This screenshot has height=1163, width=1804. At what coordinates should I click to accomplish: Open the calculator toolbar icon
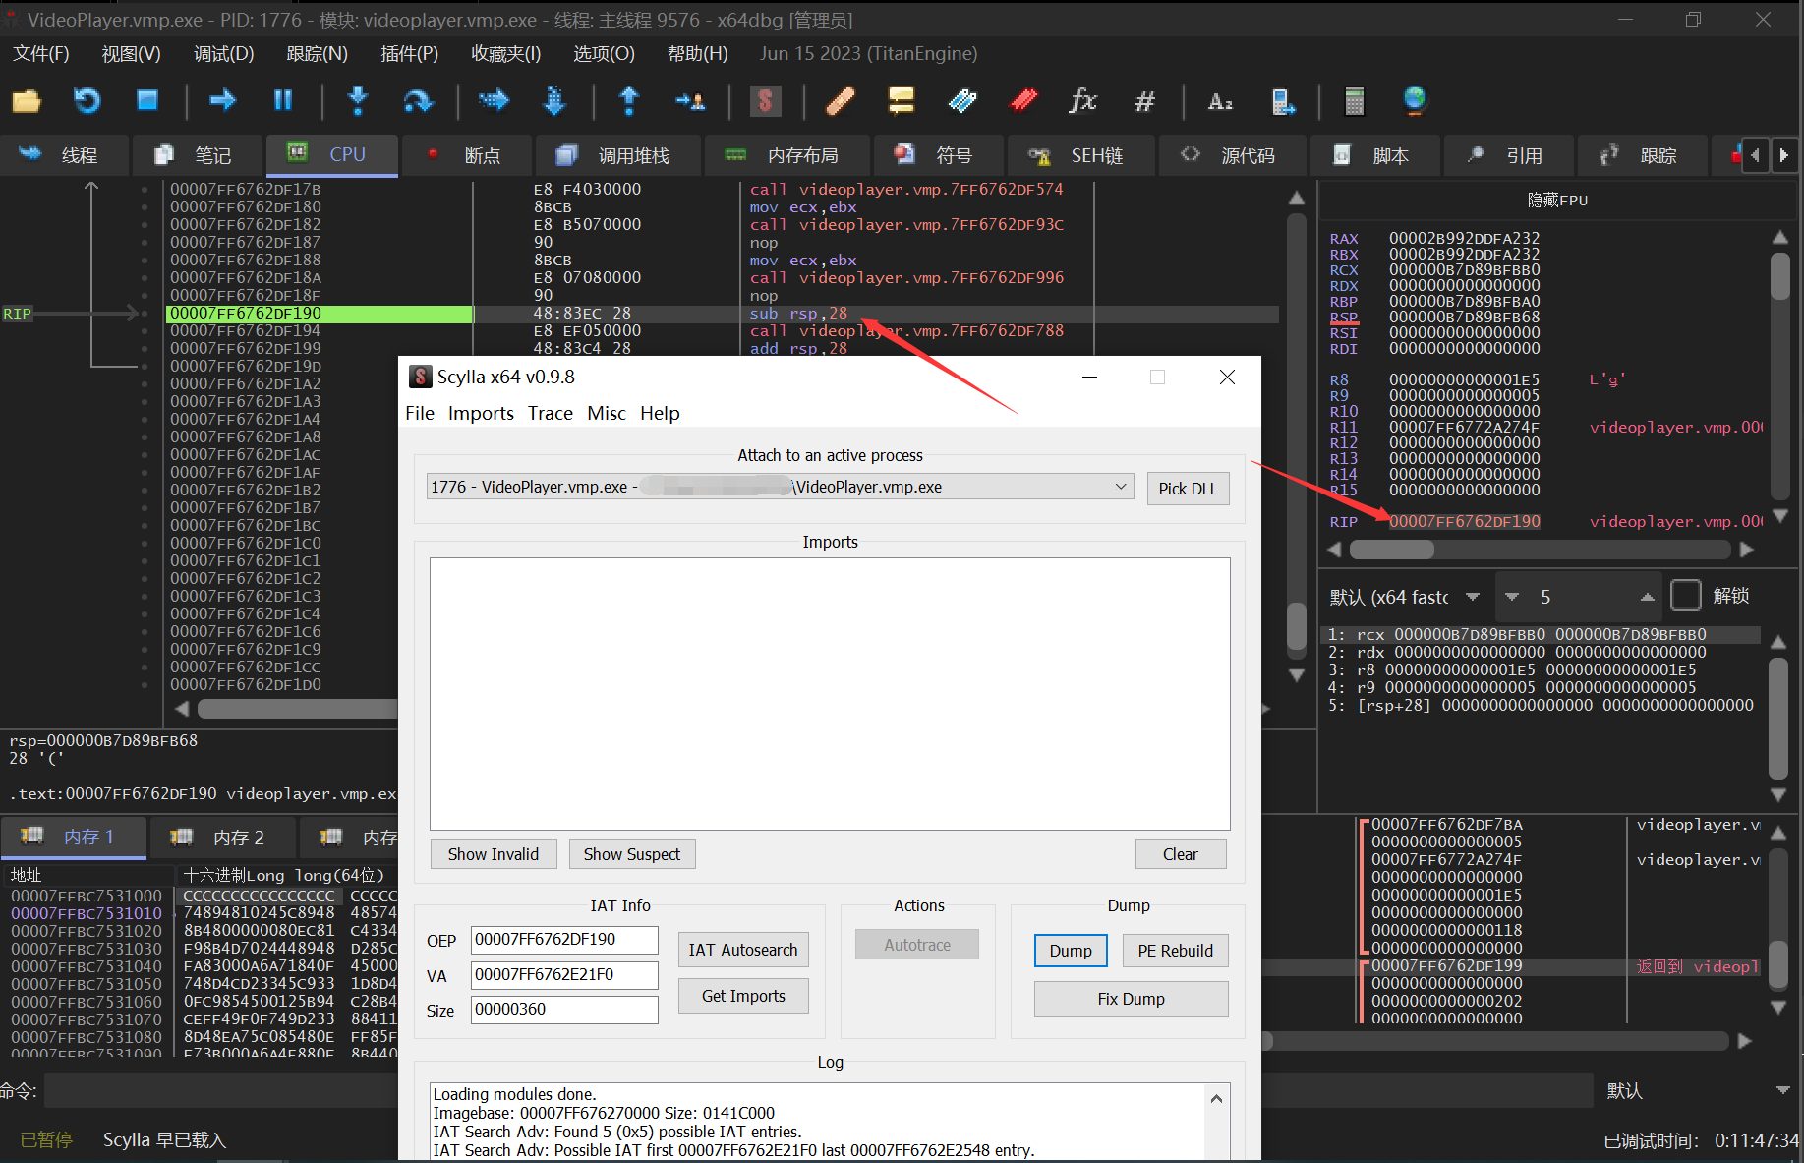pos(1354,100)
